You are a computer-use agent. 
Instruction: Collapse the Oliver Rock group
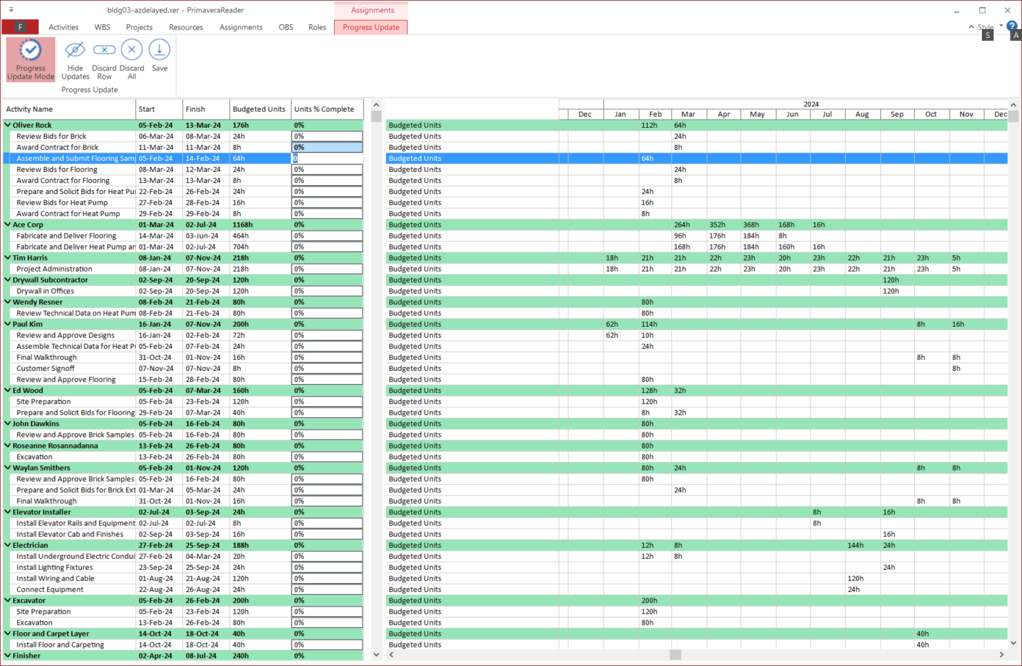pyautogui.click(x=8, y=125)
